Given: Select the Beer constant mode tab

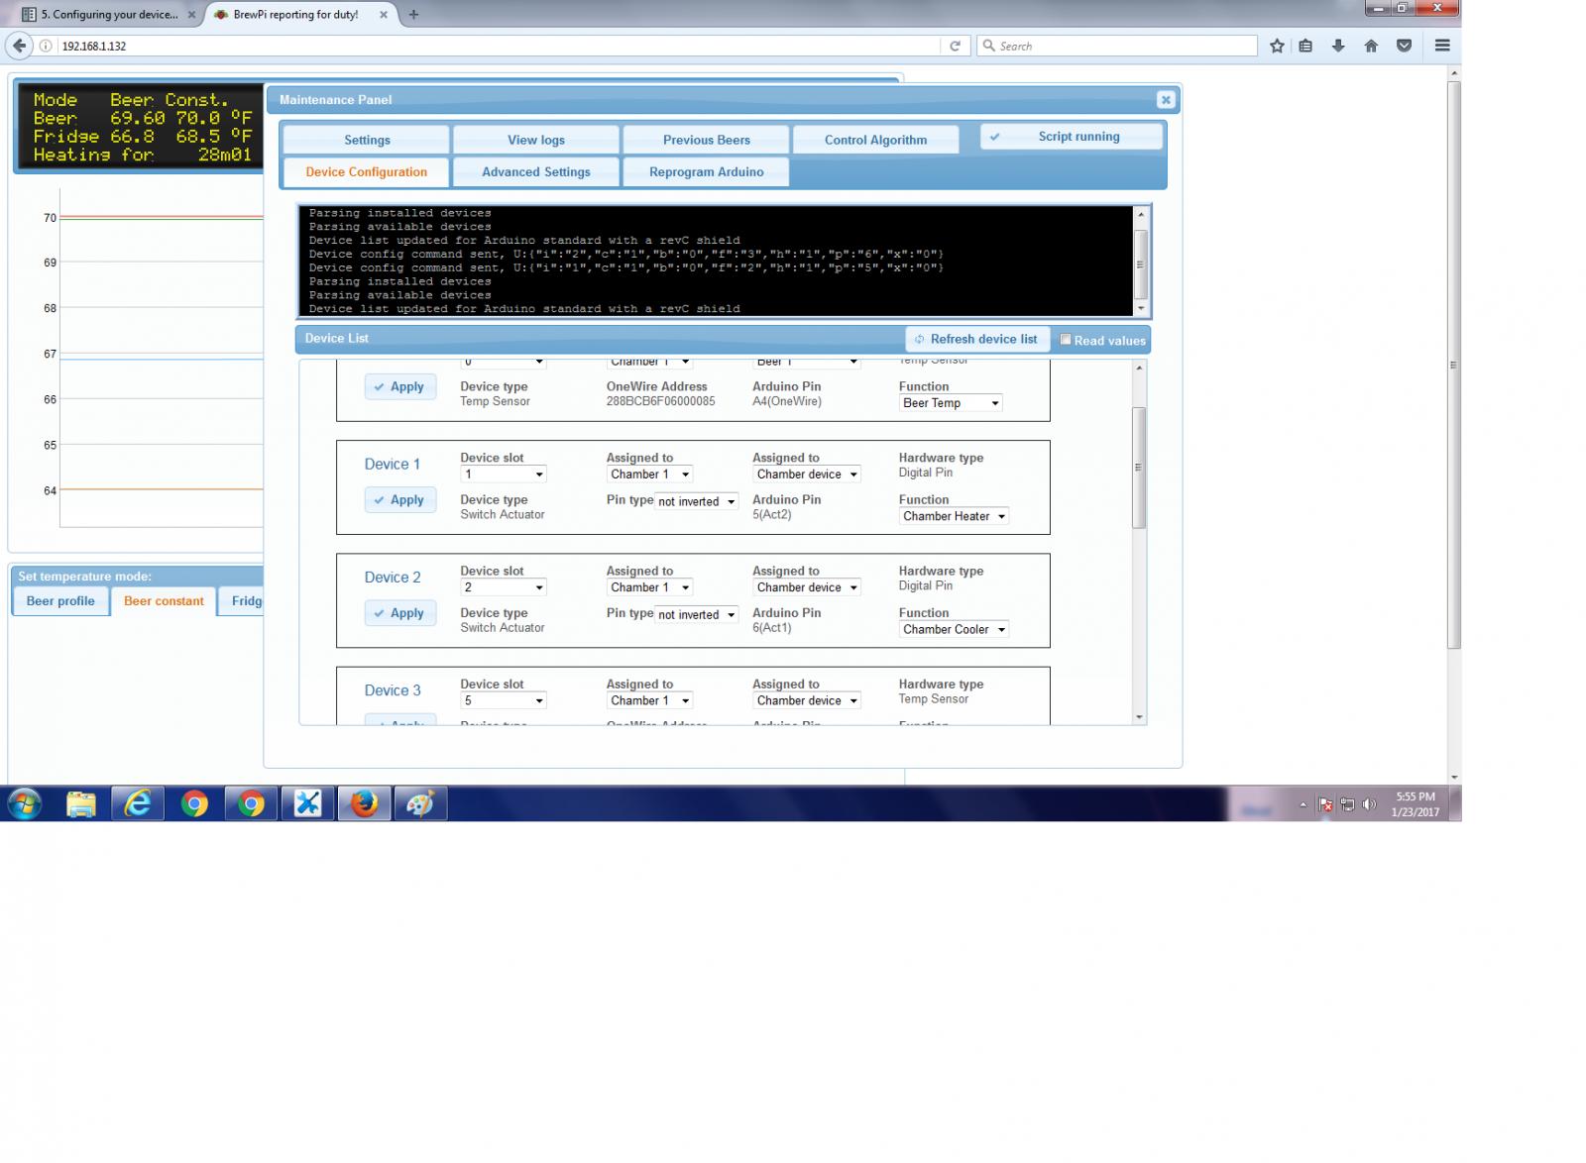Looking at the screenshot, I should click(164, 600).
